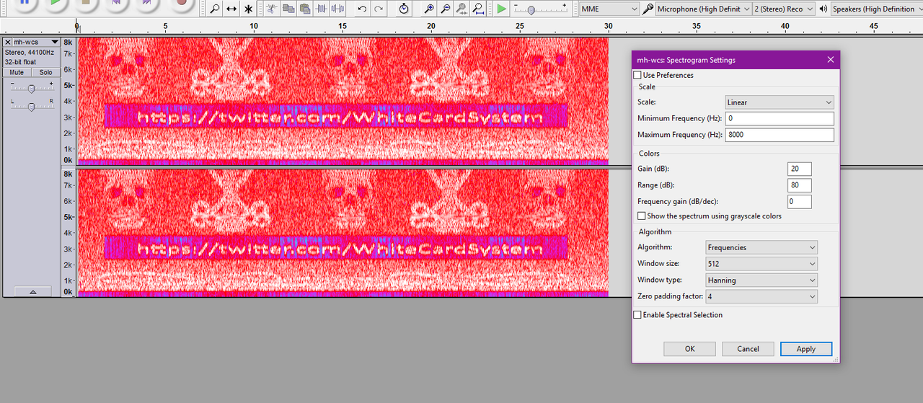
Task: Adjust the track pan L/R slider
Action: pos(31,106)
